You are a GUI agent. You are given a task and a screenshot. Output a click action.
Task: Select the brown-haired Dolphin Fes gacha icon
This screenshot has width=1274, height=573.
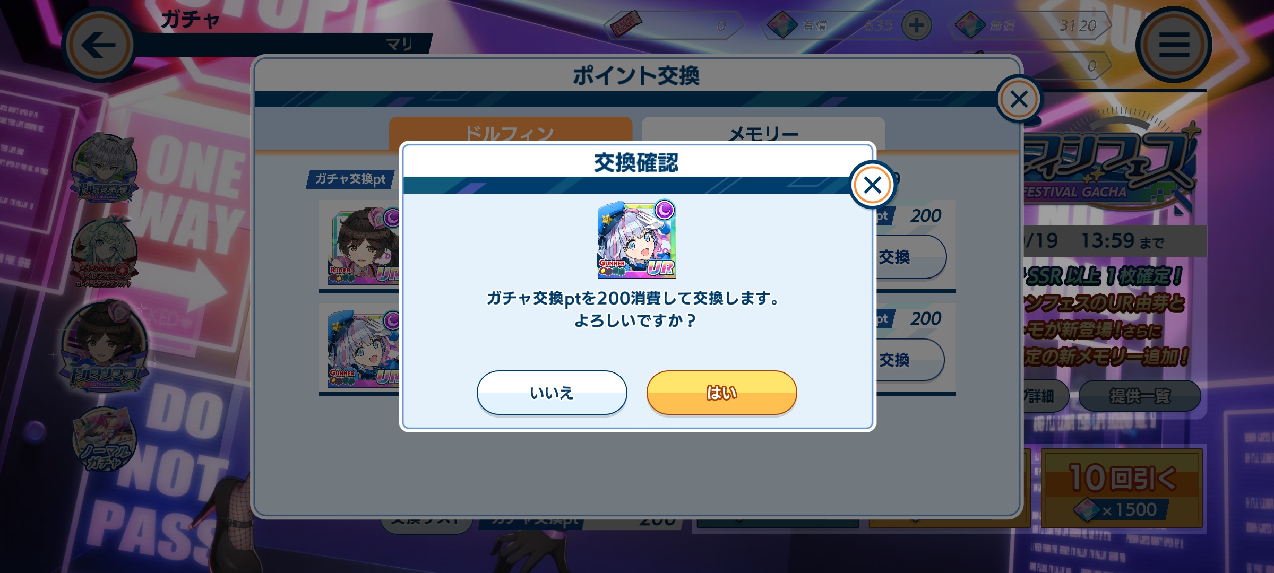click(x=105, y=345)
